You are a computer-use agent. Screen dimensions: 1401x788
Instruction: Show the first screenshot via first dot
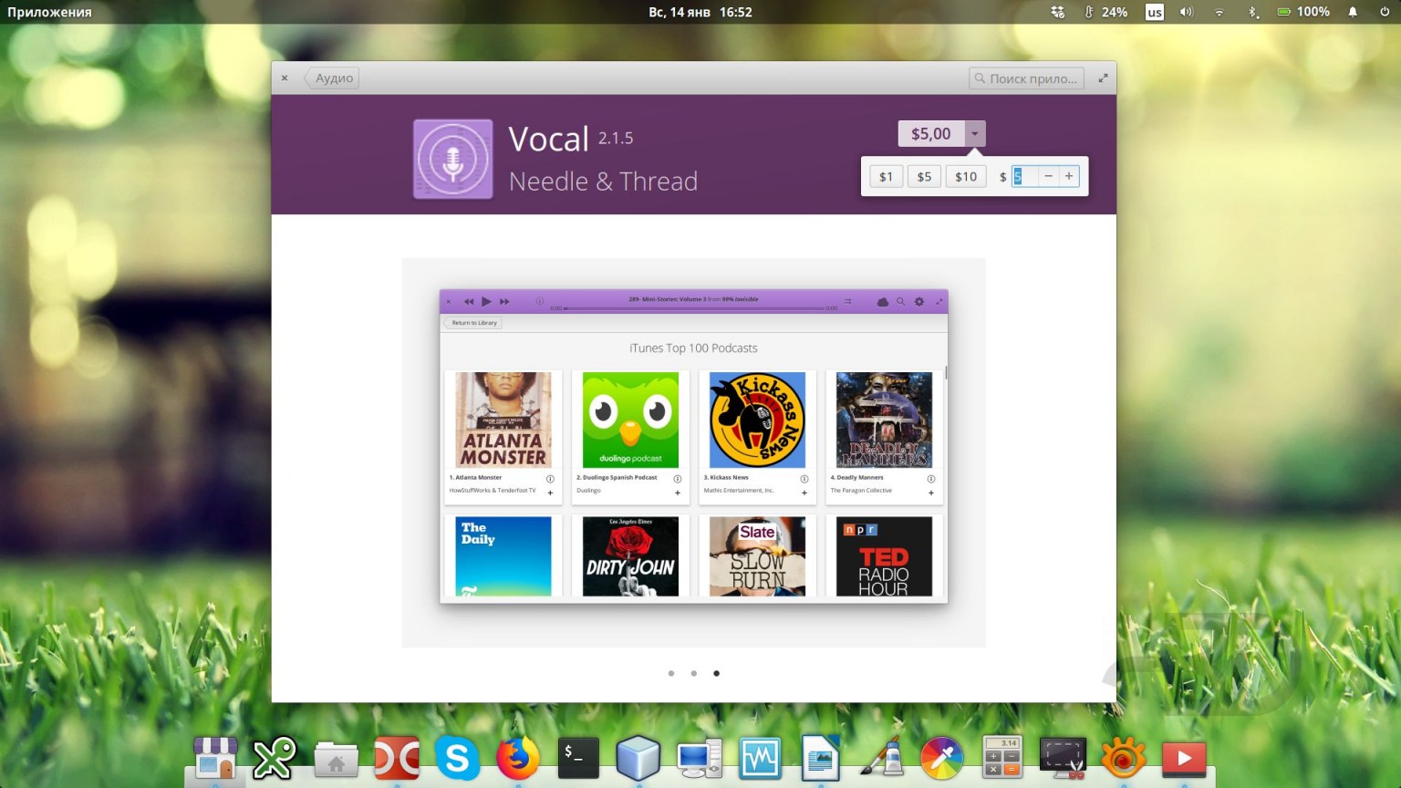[671, 674]
